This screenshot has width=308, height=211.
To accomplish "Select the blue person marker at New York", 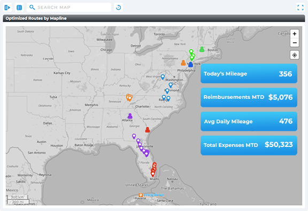I will point(190,65).
